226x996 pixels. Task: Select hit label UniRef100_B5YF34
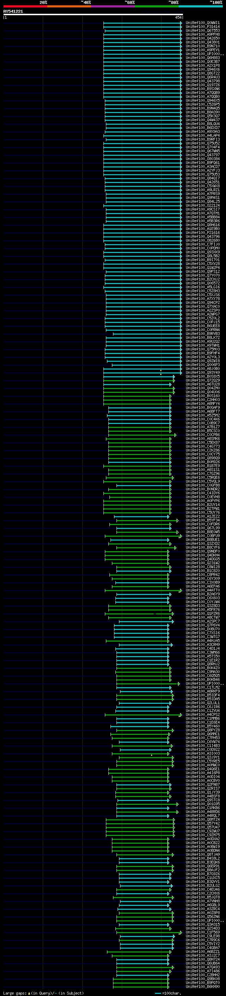click(202, 520)
